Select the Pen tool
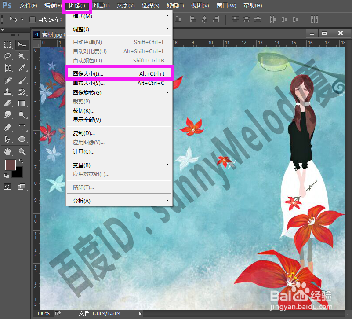This screenshot has height=319, width=352. click(7, 128)
